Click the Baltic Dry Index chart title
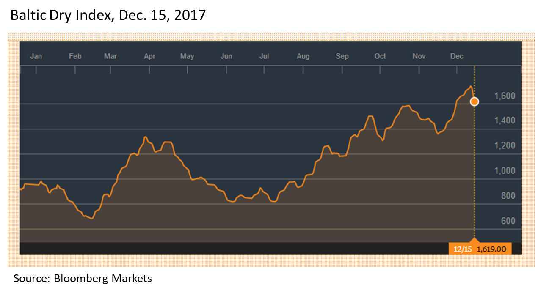The width and height of the screenshot is (538, 293). coord(108,16)
